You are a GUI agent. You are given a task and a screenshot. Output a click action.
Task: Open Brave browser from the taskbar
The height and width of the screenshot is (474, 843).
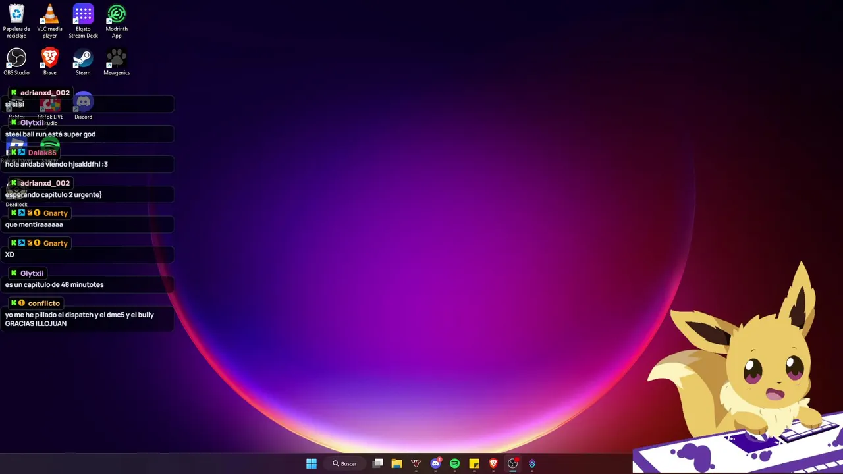click(493, 463)
